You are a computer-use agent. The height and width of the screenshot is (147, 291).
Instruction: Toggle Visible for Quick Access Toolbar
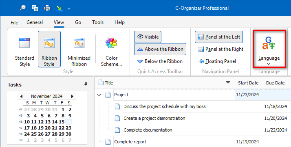[x=148, y=37]
